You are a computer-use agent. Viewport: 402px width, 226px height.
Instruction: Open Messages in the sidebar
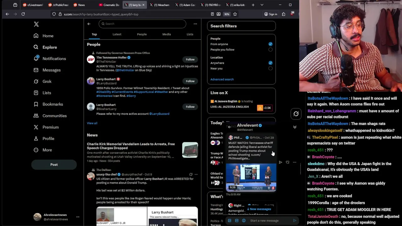pyautogui.click(x=47, y=70)
